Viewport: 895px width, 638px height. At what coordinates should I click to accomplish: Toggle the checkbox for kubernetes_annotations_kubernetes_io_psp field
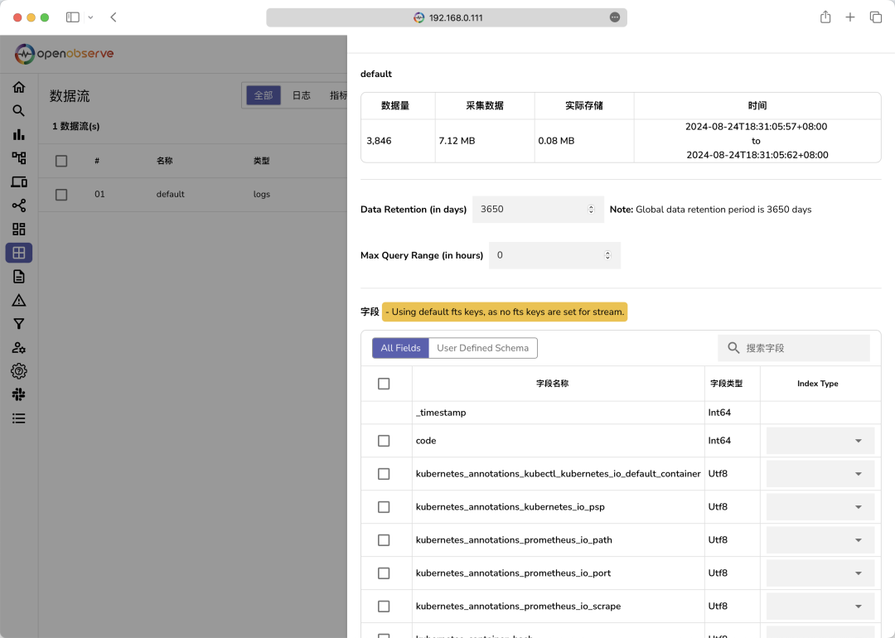pos(384,506)
